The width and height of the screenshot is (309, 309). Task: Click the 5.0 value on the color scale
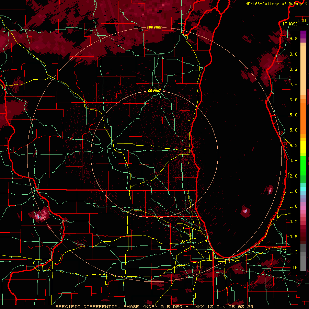coord(294,130)
